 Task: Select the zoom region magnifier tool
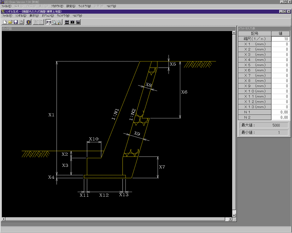[54, 22]
